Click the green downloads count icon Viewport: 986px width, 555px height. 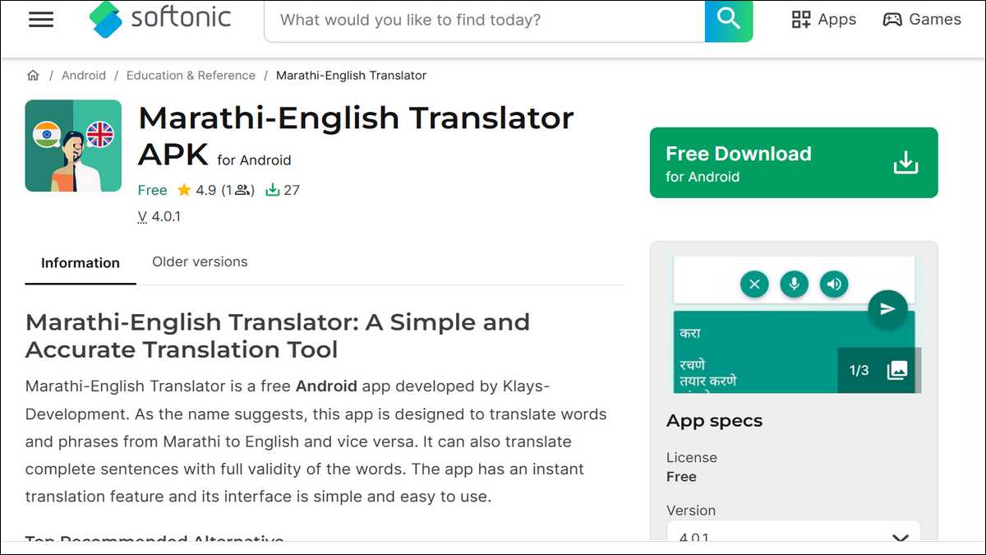(272, 190)
